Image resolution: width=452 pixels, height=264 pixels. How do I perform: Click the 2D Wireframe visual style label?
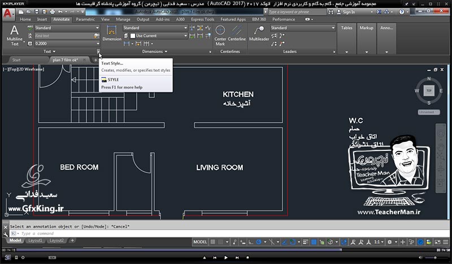pyautogui.click(x=31, y=69)
